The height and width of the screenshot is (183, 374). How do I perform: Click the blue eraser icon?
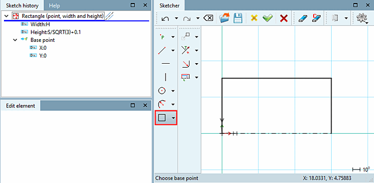[x=303, y=18]
